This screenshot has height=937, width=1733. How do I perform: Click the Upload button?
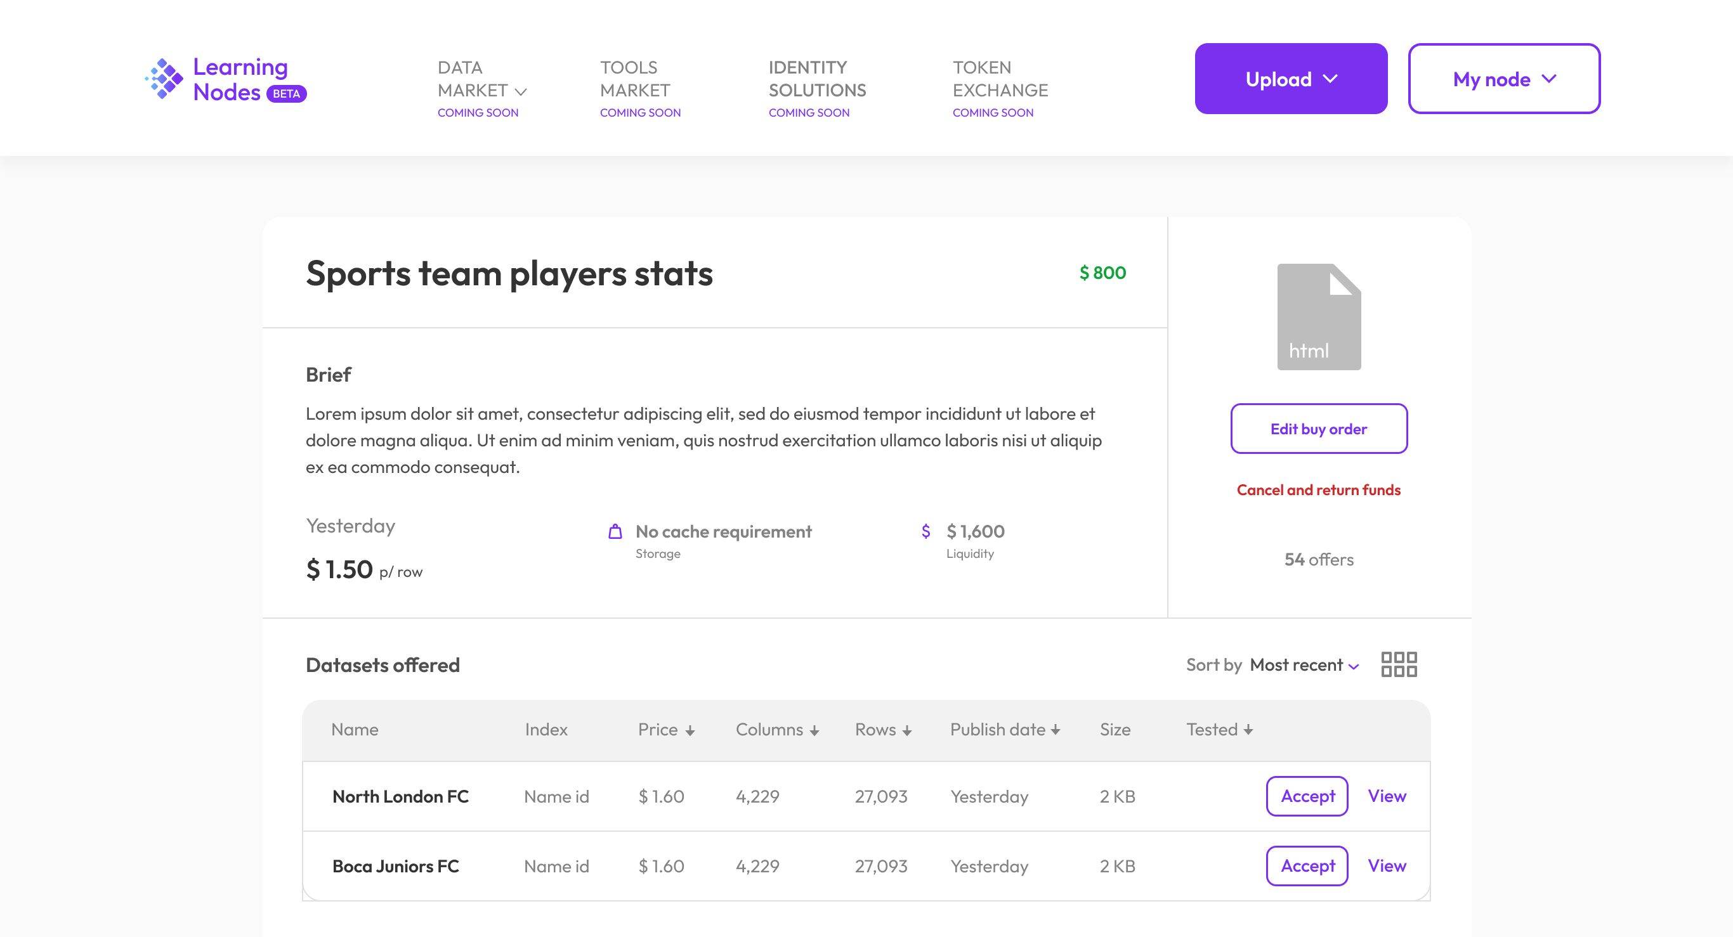coord(1290,78)
